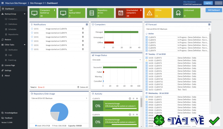Click the Log Out button
Viewport: 223px width, 129px height.
coord(207,3)
